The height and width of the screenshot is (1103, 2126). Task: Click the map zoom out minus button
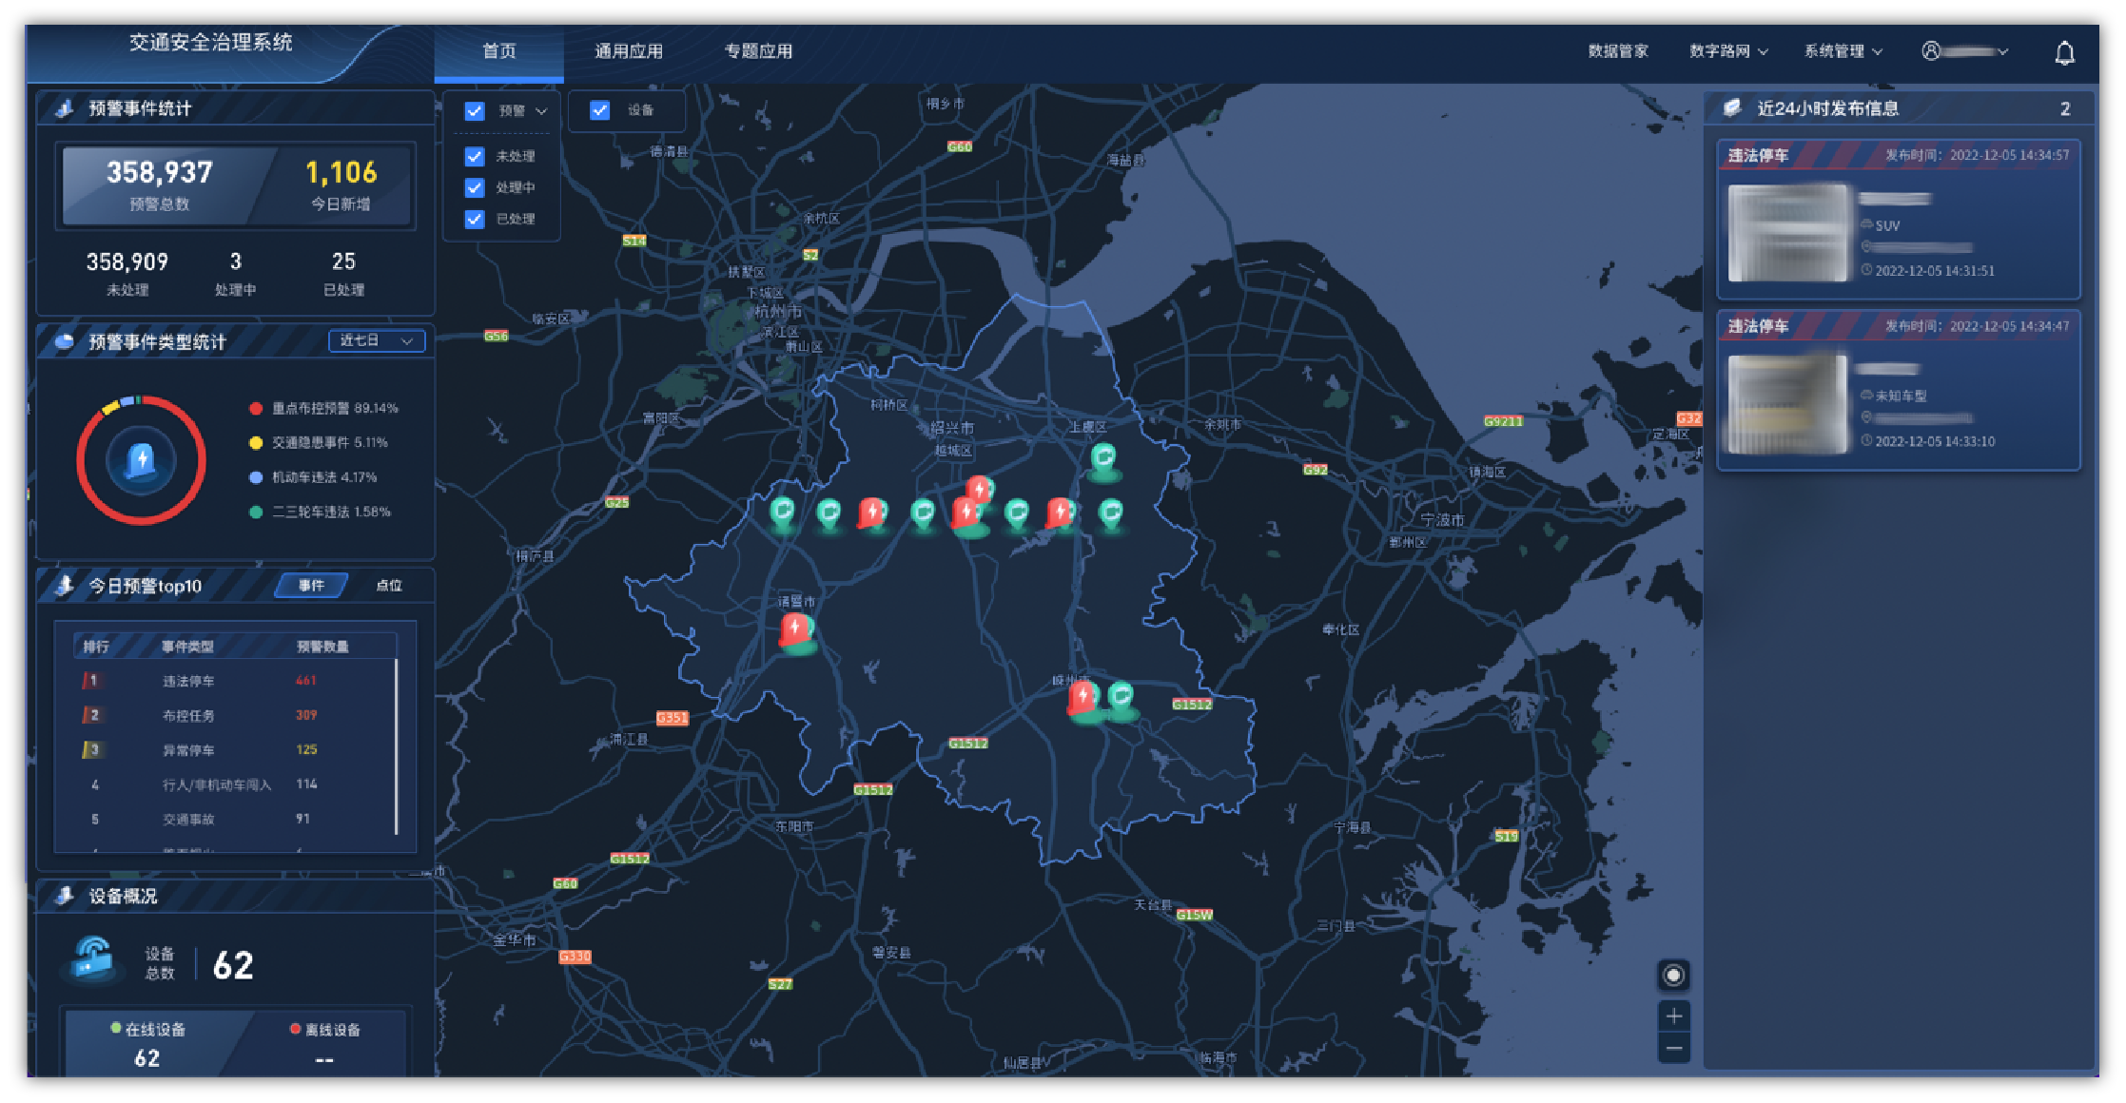(1674, 1048)
